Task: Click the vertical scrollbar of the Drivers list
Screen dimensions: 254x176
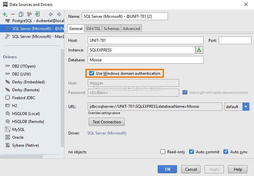Action: click(x=62, y=98)
